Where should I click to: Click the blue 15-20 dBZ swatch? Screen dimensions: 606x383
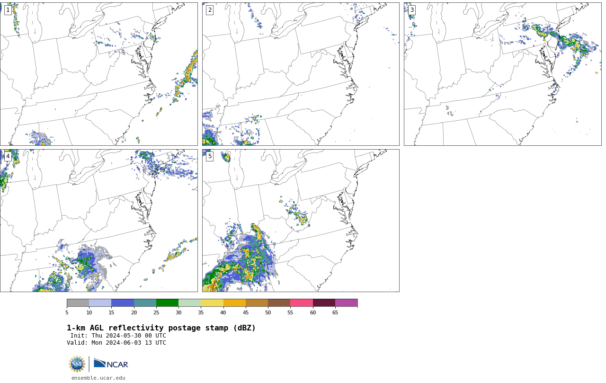tap(123, 303)
